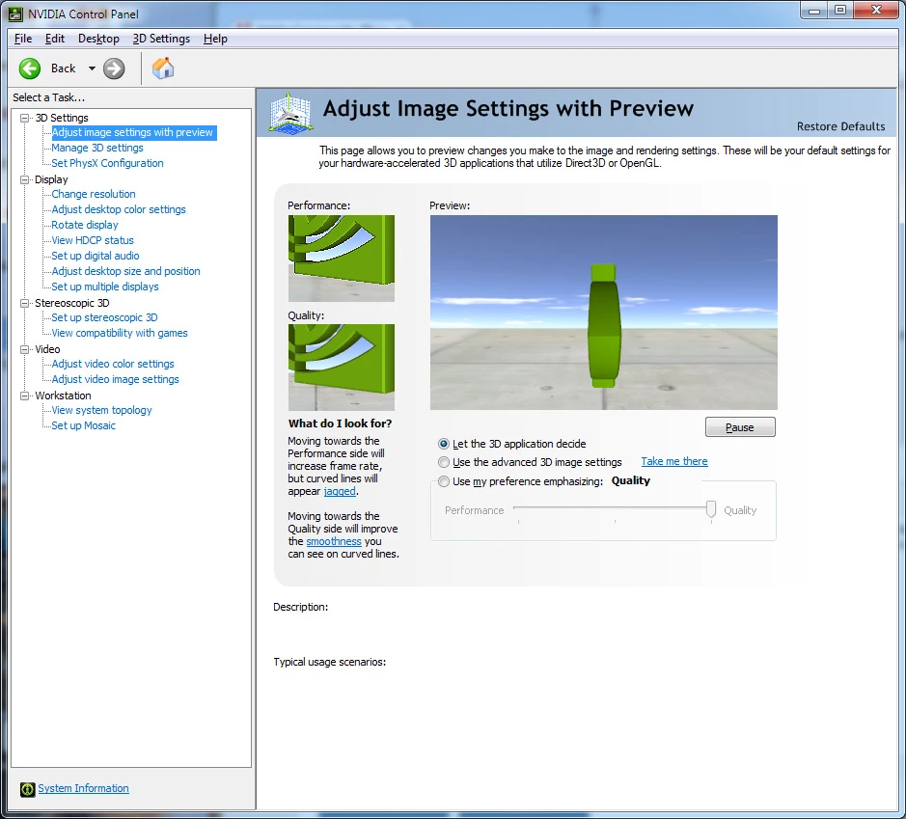Open Manage 3D settings
This screenshot has width=906, height=819.
(97, 148)
